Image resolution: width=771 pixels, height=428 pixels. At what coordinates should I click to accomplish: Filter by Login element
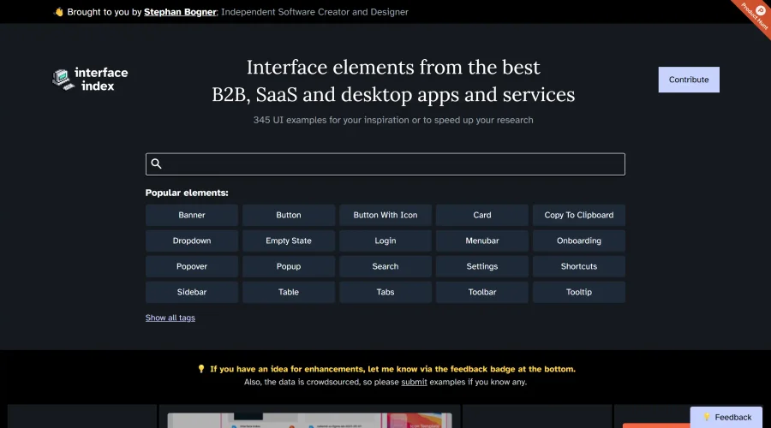(385, 241)
